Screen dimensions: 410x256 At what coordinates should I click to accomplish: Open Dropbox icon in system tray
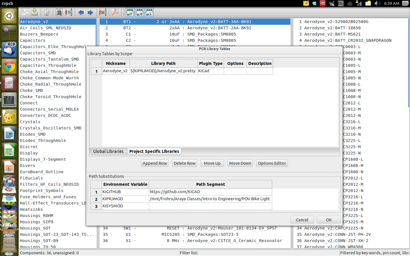tap(314, 3)
